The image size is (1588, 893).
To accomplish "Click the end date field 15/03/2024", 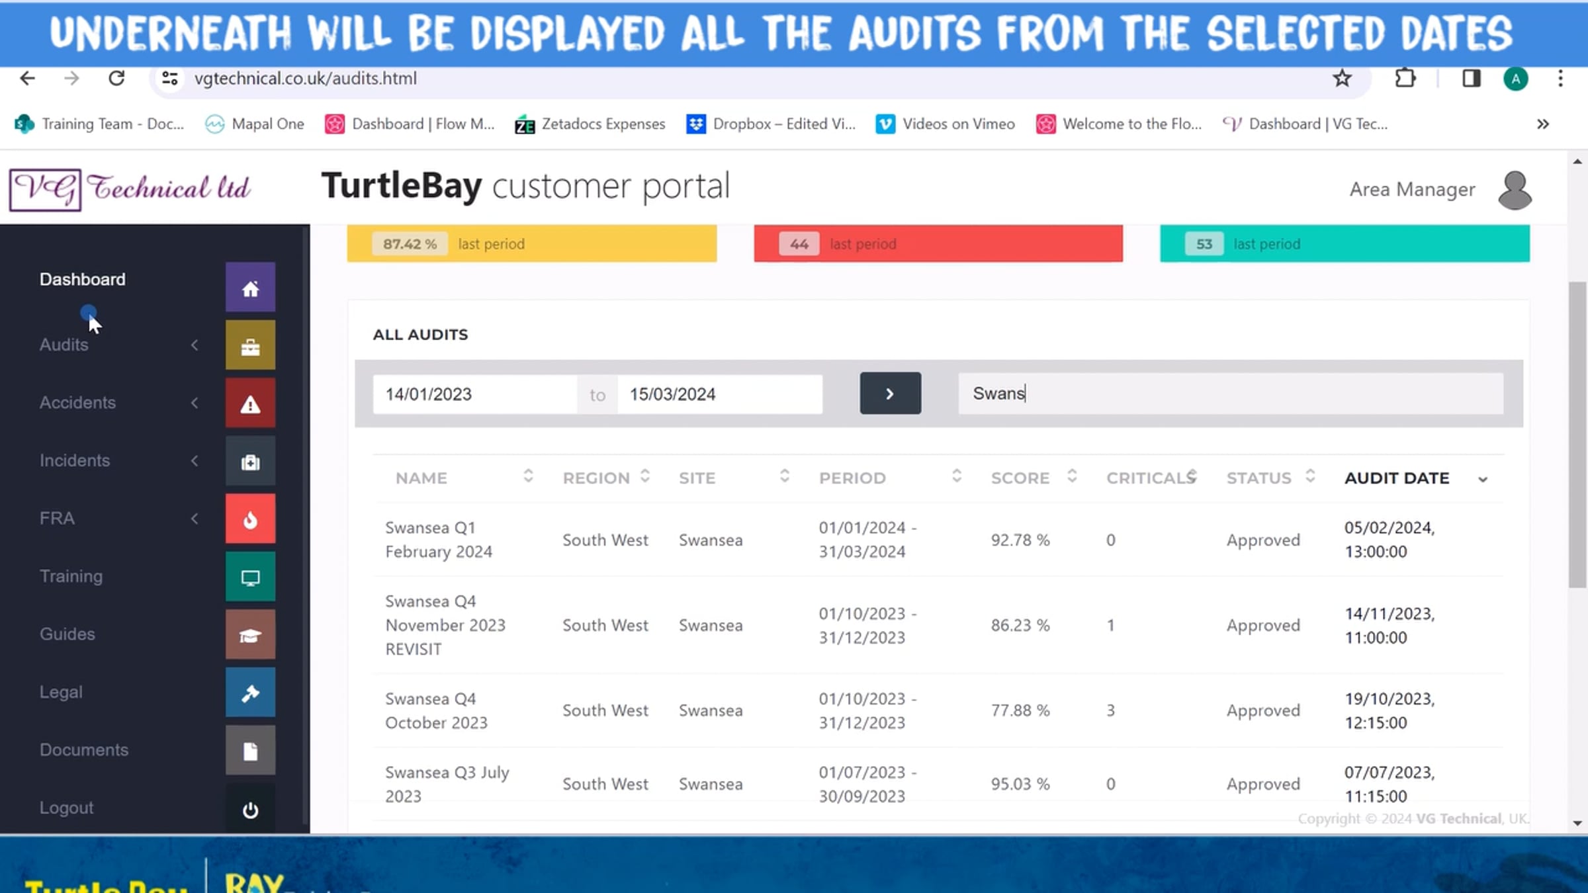I will pyautogui.click(x=720, y=394).
